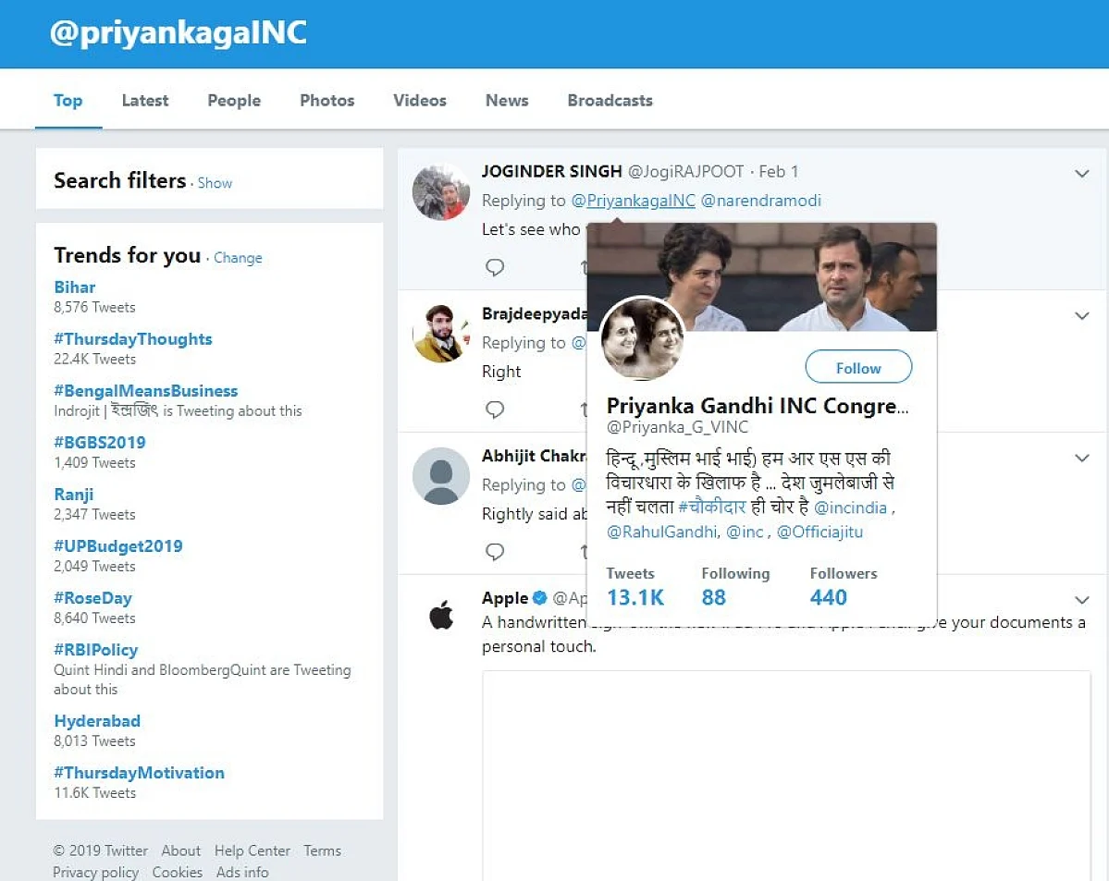The image size is (1109, 881).
Task: Expand options chevron on JOGINDER SINGH tweet
Action: pos(1081,173)
